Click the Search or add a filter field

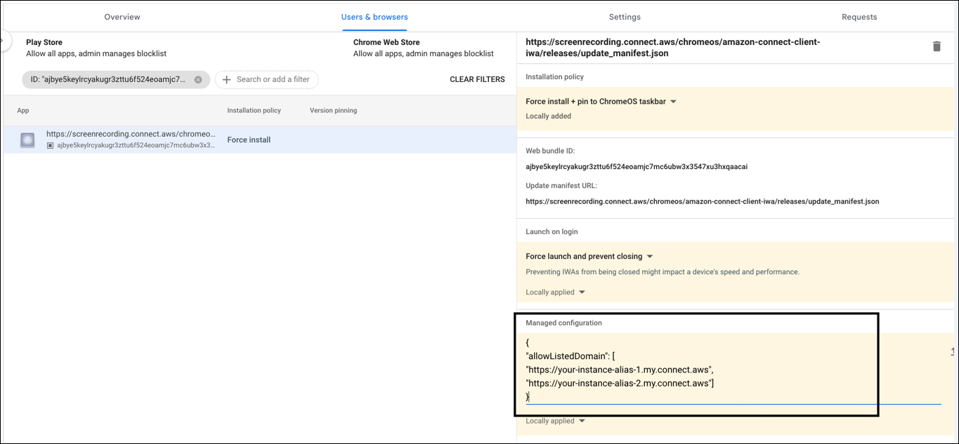tap(273, 80)
